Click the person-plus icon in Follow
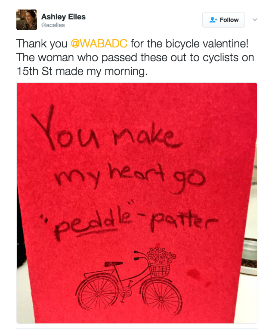The width and height of the screenshot is (272, 329). pyautogui.click(x=213, y=20)
